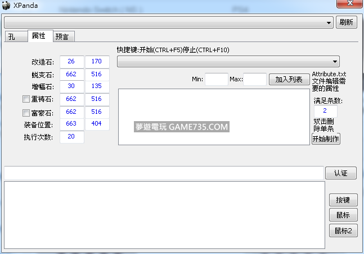Click the XPanda panda icon in title bar
The width and height of the screenshot is (364, 254).
pyautogui.click(x=6, y=5)
